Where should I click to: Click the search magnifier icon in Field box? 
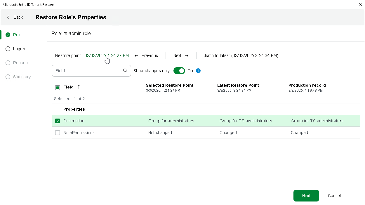(x=125, y=71)
